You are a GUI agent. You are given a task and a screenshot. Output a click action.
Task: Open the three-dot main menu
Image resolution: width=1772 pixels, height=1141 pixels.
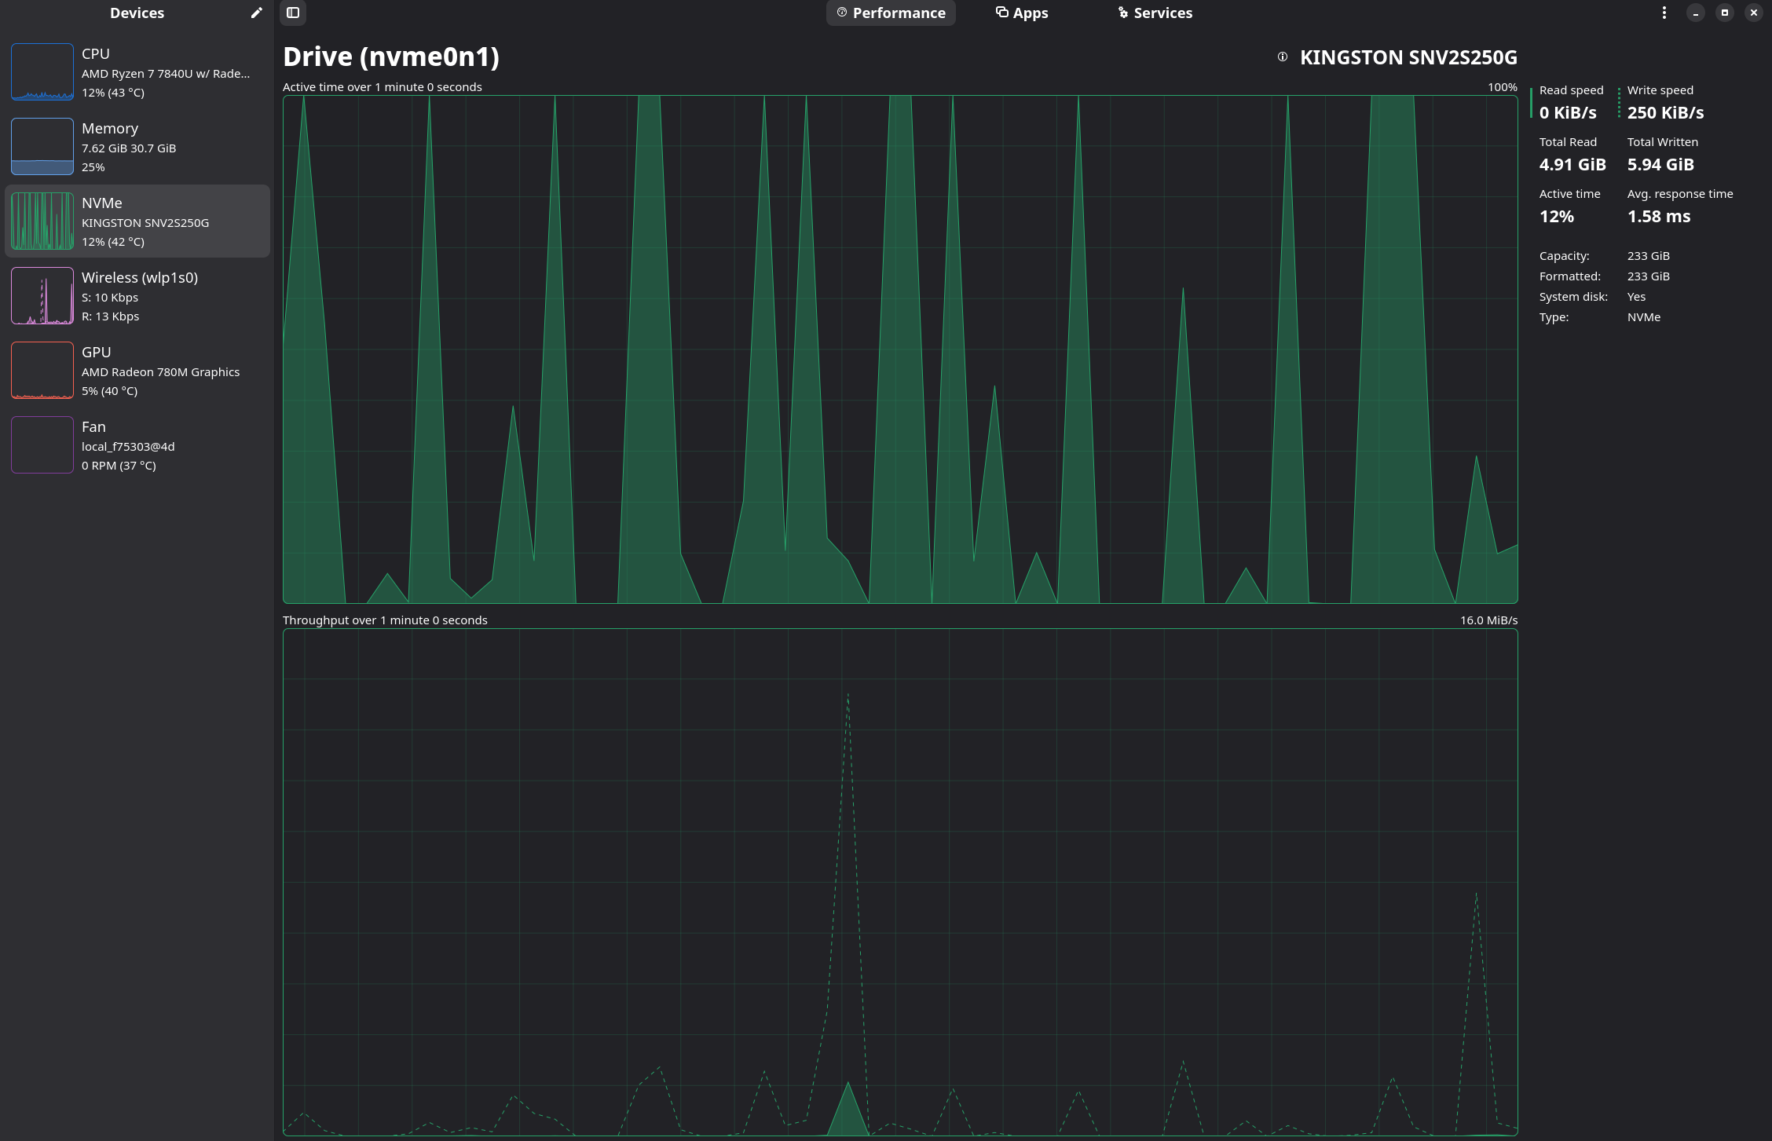[1664, 13]
